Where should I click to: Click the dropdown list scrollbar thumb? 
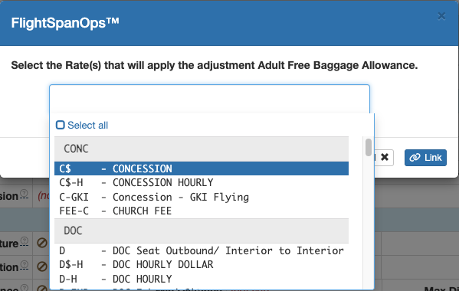[369, 147]
